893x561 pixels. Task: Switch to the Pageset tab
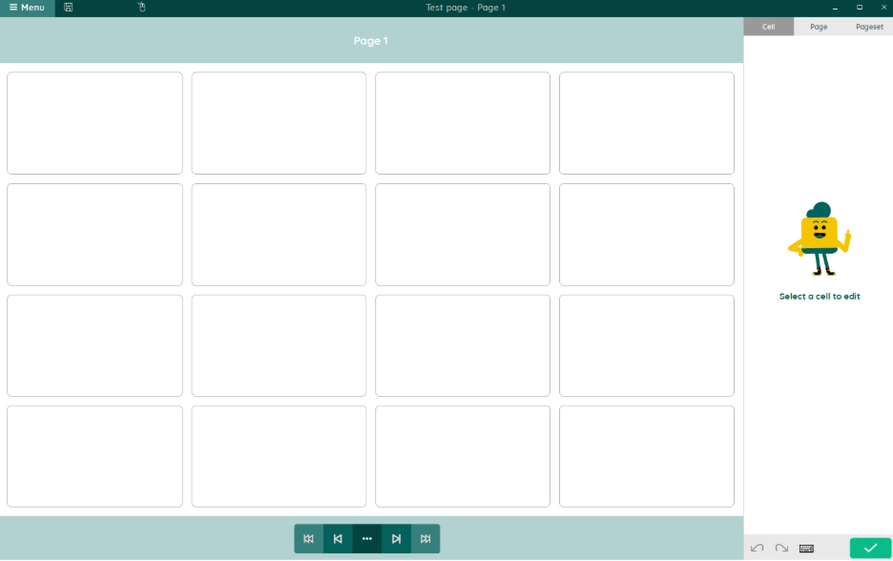click(869, 27)
